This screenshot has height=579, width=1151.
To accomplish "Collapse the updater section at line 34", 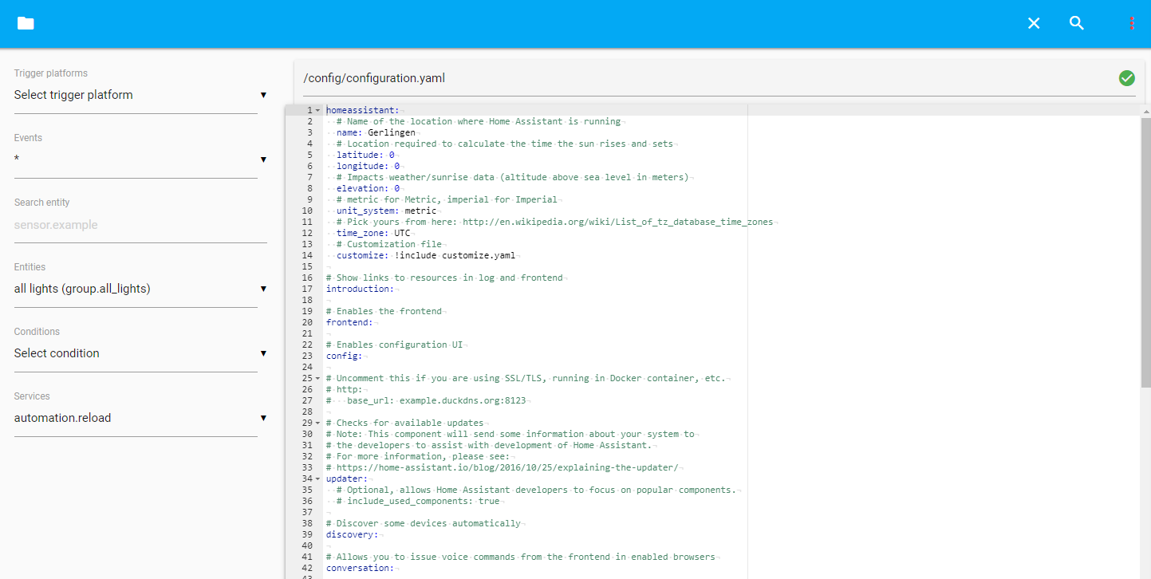I will tap(318, 479).
